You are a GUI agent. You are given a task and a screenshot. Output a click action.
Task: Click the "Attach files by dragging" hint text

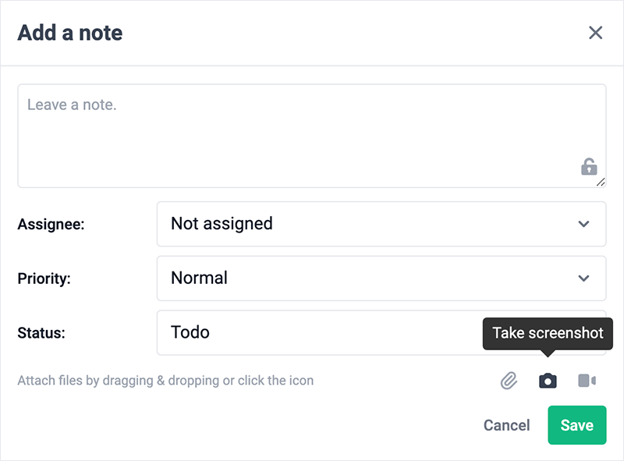coord(165,381)
